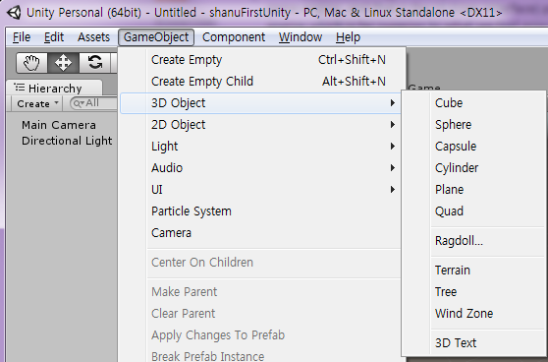Choose Create Empty Child
The image size is (548, 362).
260,82
